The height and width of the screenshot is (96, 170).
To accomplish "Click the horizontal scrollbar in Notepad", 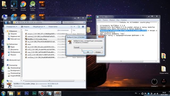I will [121, 61].
